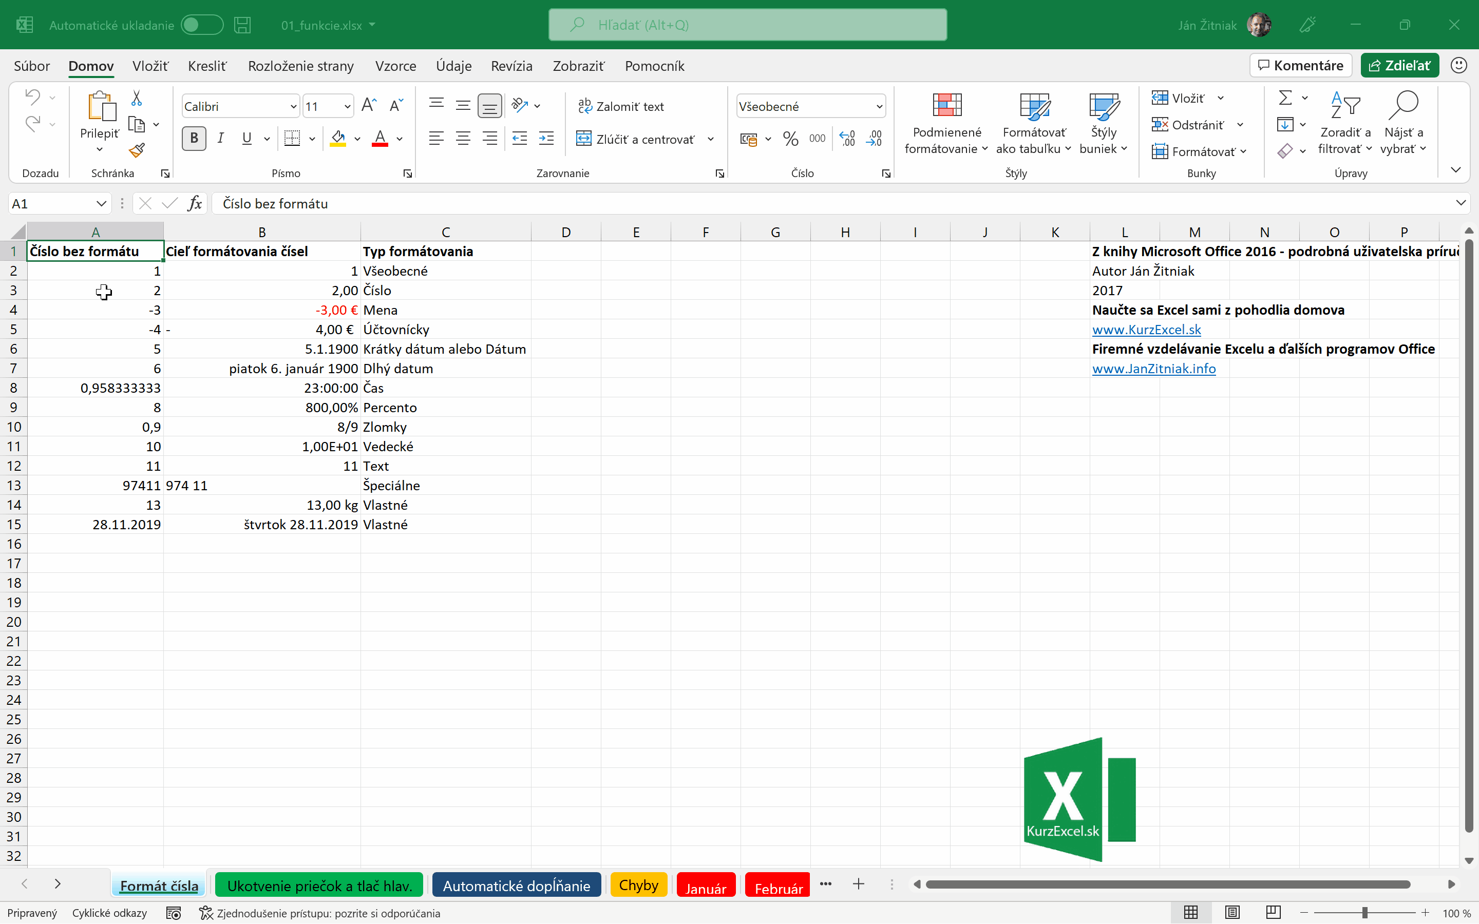Viewport: 1479px width, 924px height.
Task: Adjust the zoom slider handle
Action: coord(1364,913)
